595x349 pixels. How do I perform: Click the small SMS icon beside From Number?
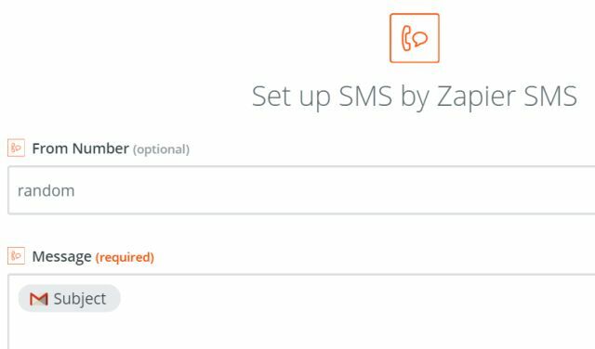[17, 148]
